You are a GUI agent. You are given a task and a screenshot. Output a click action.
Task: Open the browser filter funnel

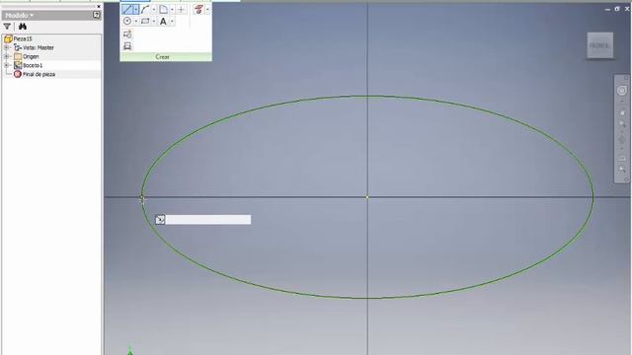tap(7, 27)
